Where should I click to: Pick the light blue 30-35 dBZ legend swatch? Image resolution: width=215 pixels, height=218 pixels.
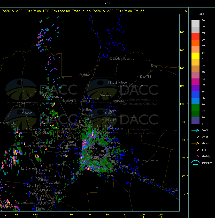click(195, 101)
